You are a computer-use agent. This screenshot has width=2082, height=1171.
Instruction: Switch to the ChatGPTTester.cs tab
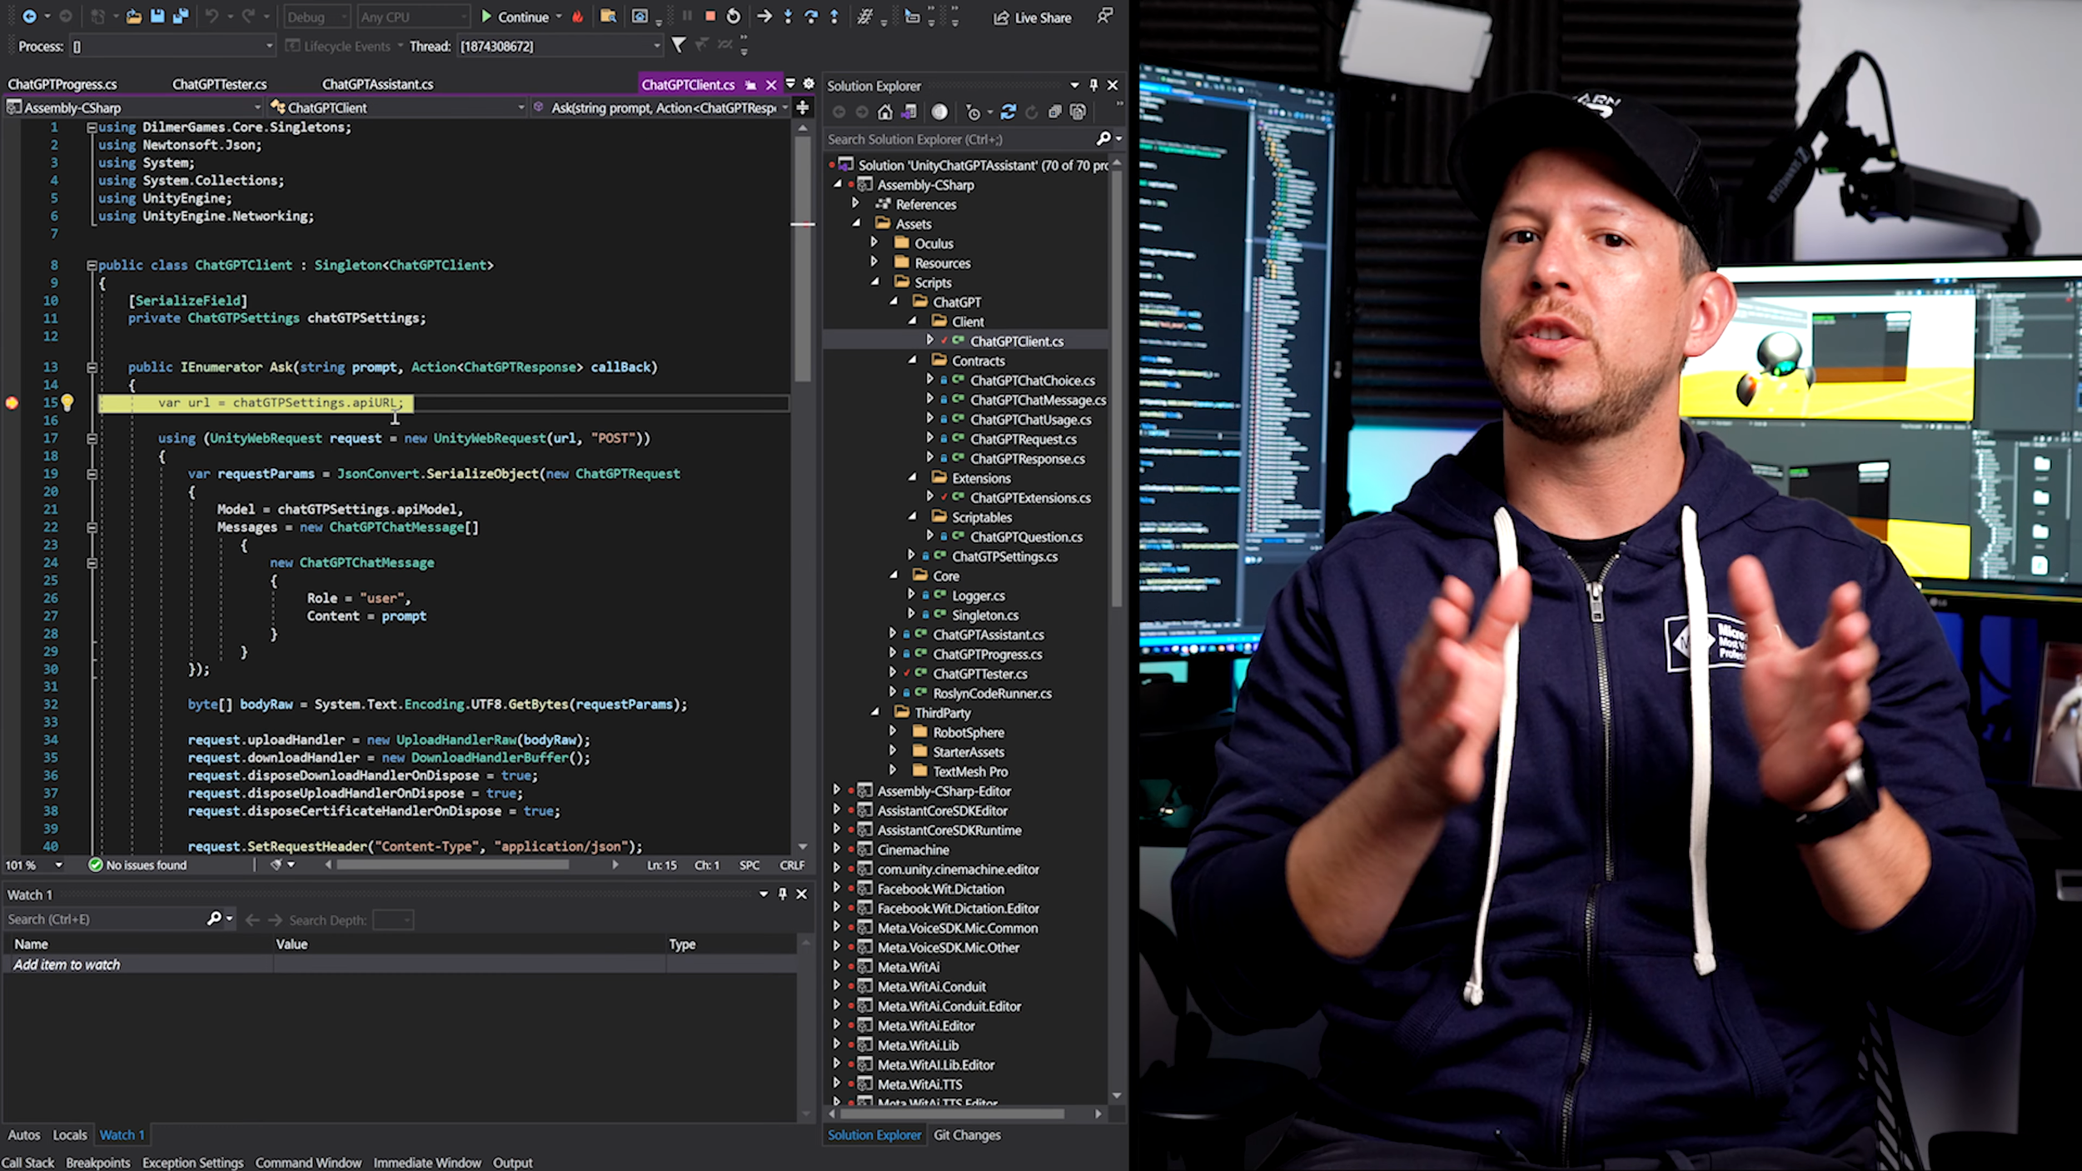click(219, 84)
